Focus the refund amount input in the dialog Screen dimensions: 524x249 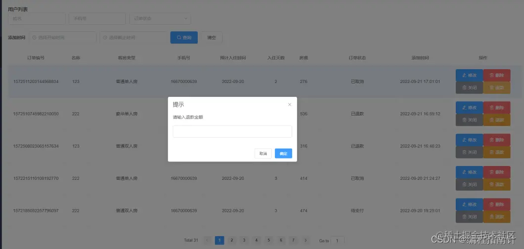pyautogui.click(x=232, y=131)
